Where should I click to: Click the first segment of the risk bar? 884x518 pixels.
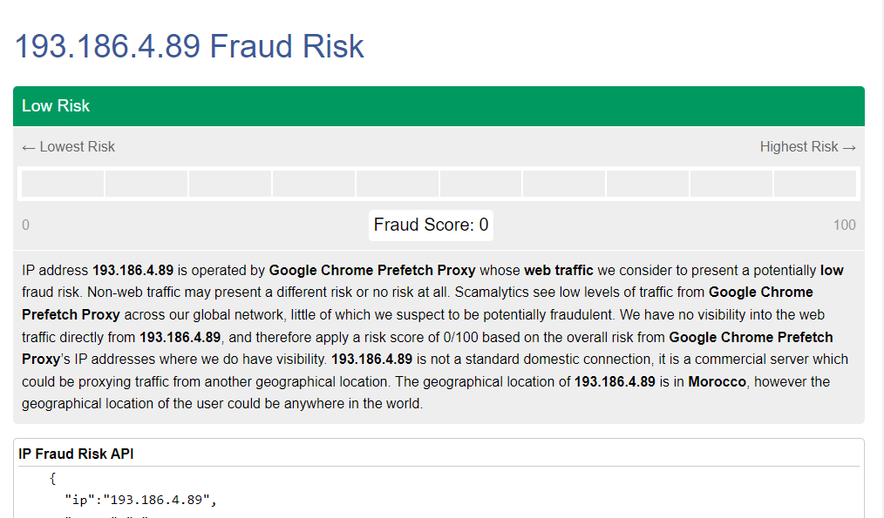(63, 184)
